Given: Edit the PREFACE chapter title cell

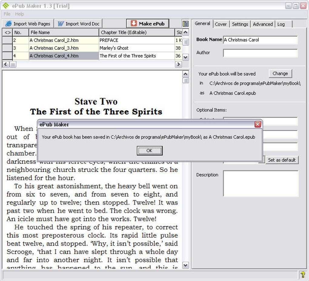Looking at the screenshot, I should pos(137,40).
